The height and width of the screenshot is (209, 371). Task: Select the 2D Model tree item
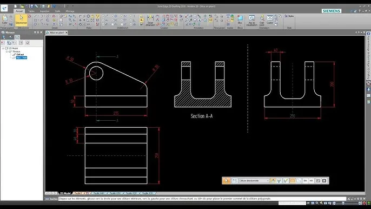(13, 48)
